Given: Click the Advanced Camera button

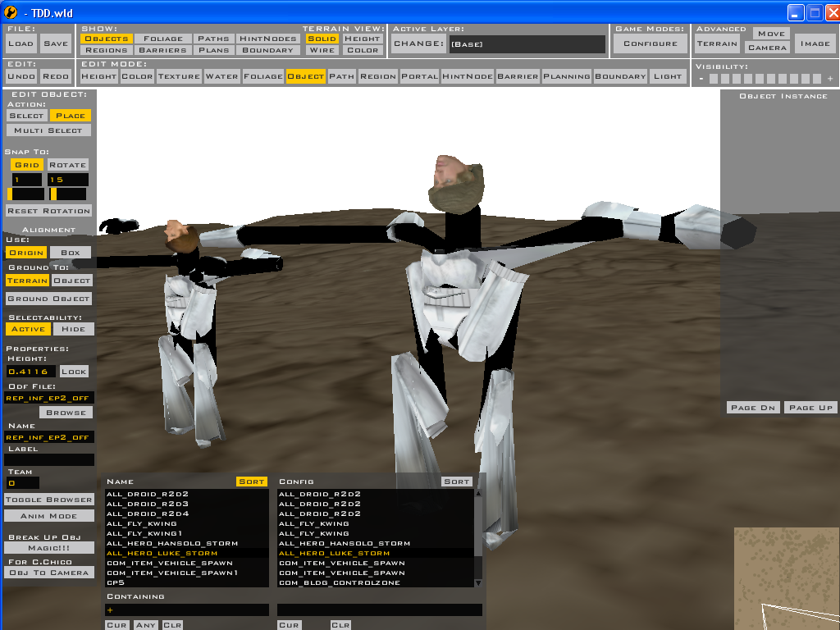Looking at the screenshot, I should pos(767,47).
